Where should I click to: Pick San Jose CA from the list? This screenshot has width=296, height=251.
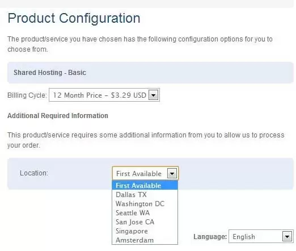(x=145, y=222)
